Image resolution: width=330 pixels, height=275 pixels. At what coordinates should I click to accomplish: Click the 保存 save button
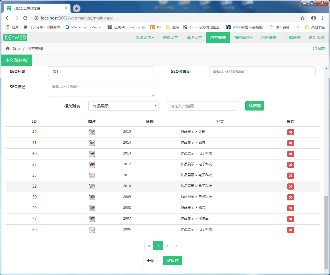coord(173,261)
